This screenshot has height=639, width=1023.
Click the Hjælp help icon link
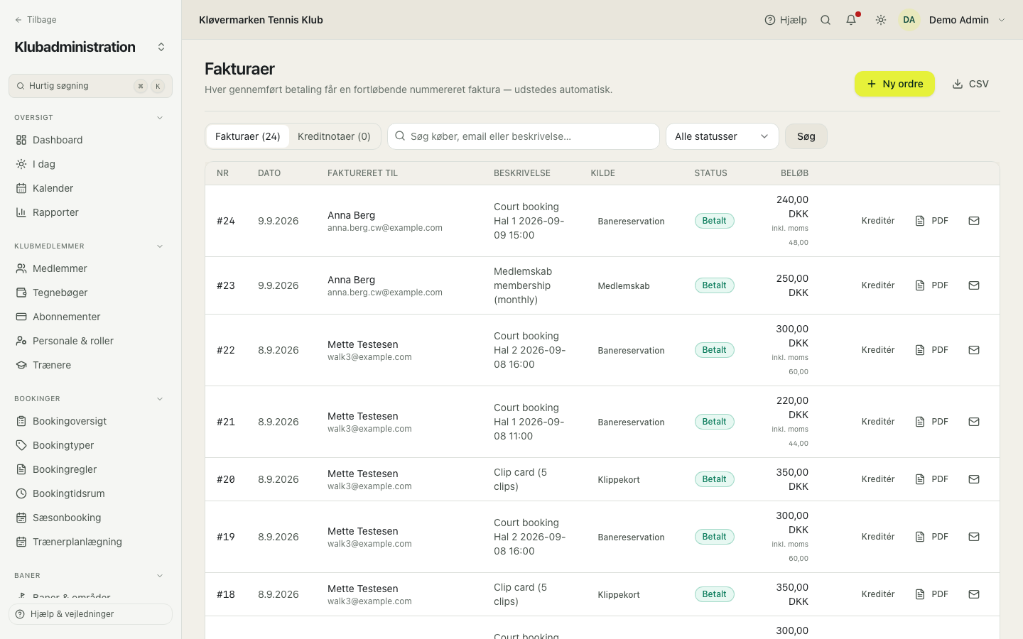(x=786, y=20)
